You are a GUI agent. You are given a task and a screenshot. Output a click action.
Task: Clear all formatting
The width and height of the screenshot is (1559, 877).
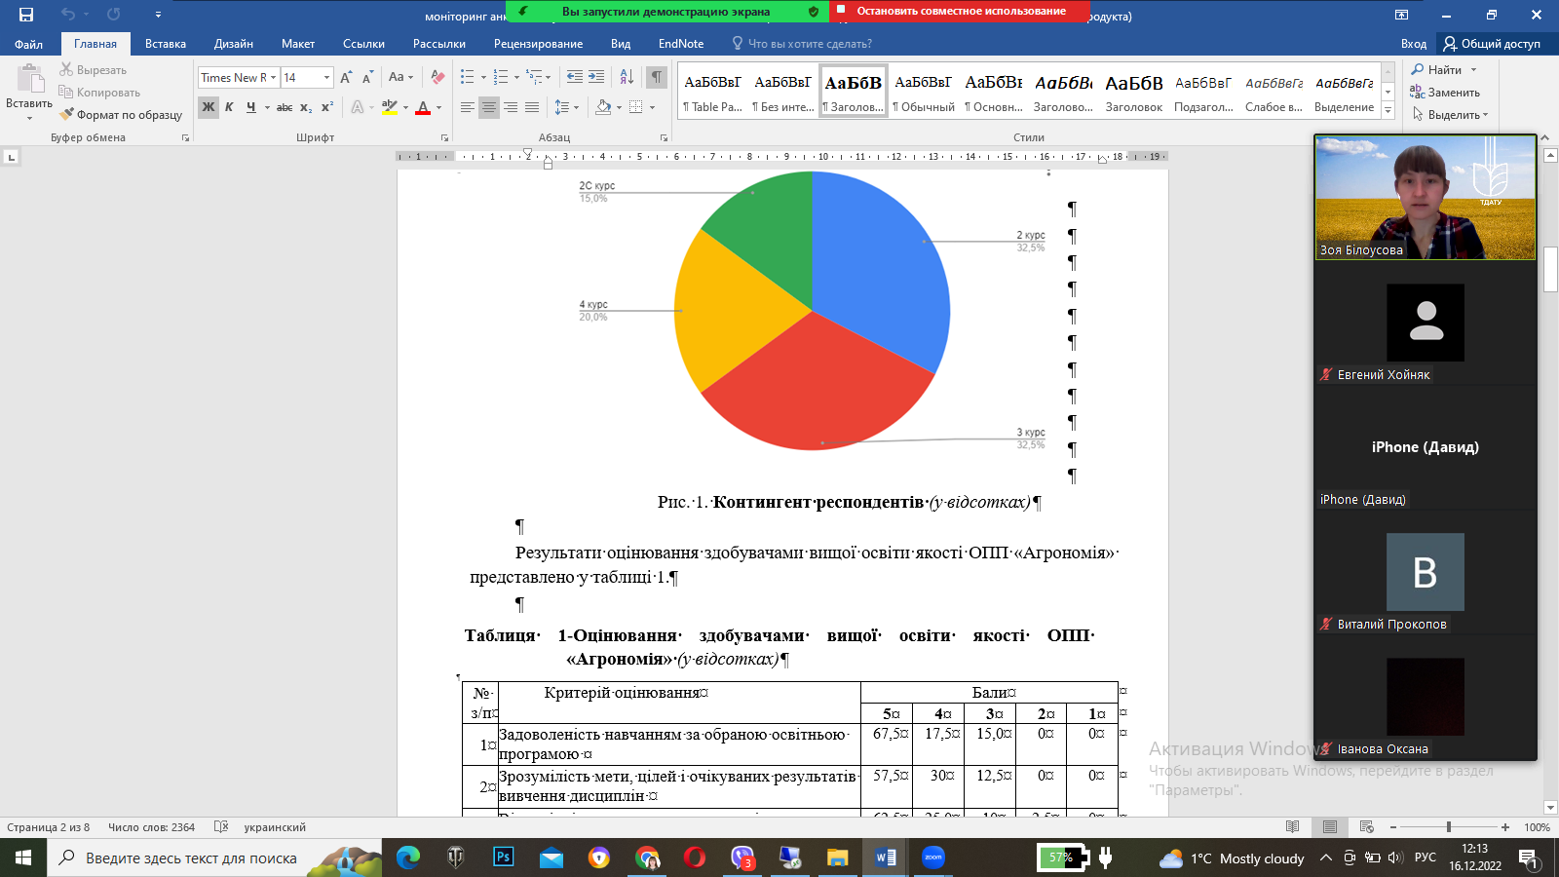(x=438, y=77)
